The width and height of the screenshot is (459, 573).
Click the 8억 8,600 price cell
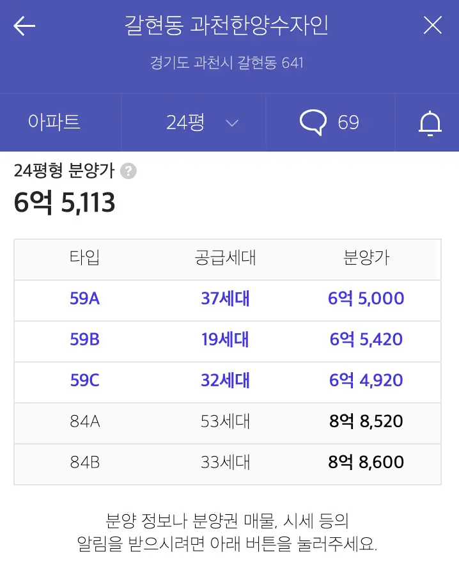point(366,462)
